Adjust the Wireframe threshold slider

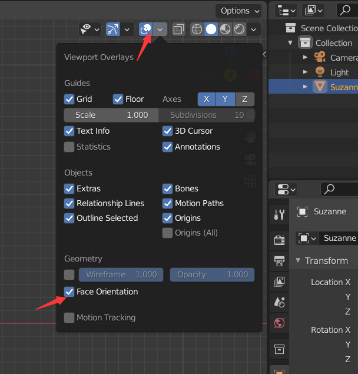(x=121, y=275)
